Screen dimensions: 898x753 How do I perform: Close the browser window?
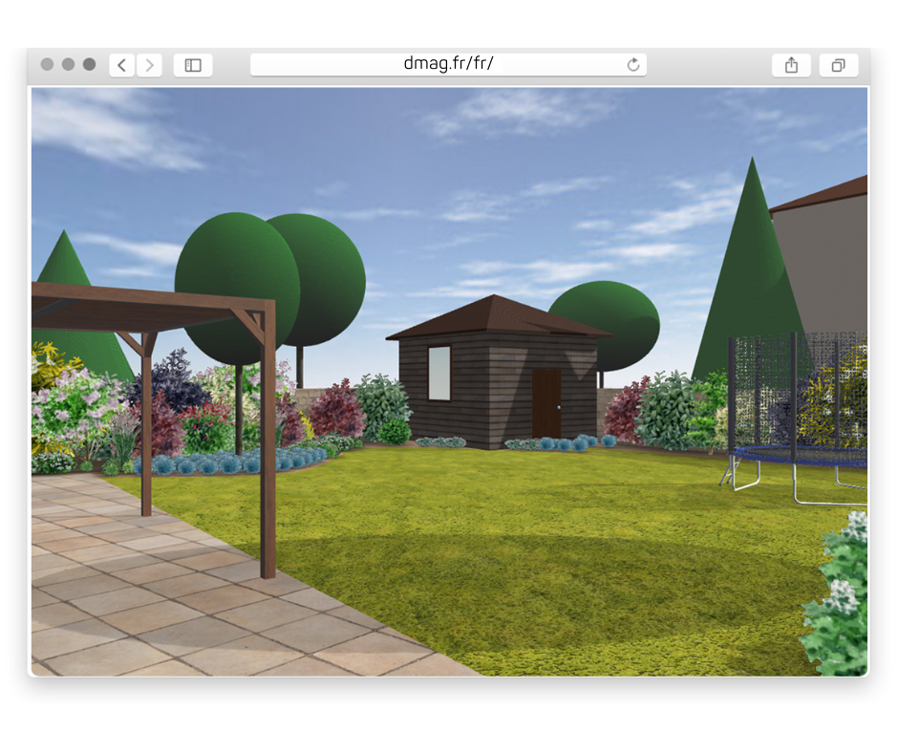[x=47, y=64]
